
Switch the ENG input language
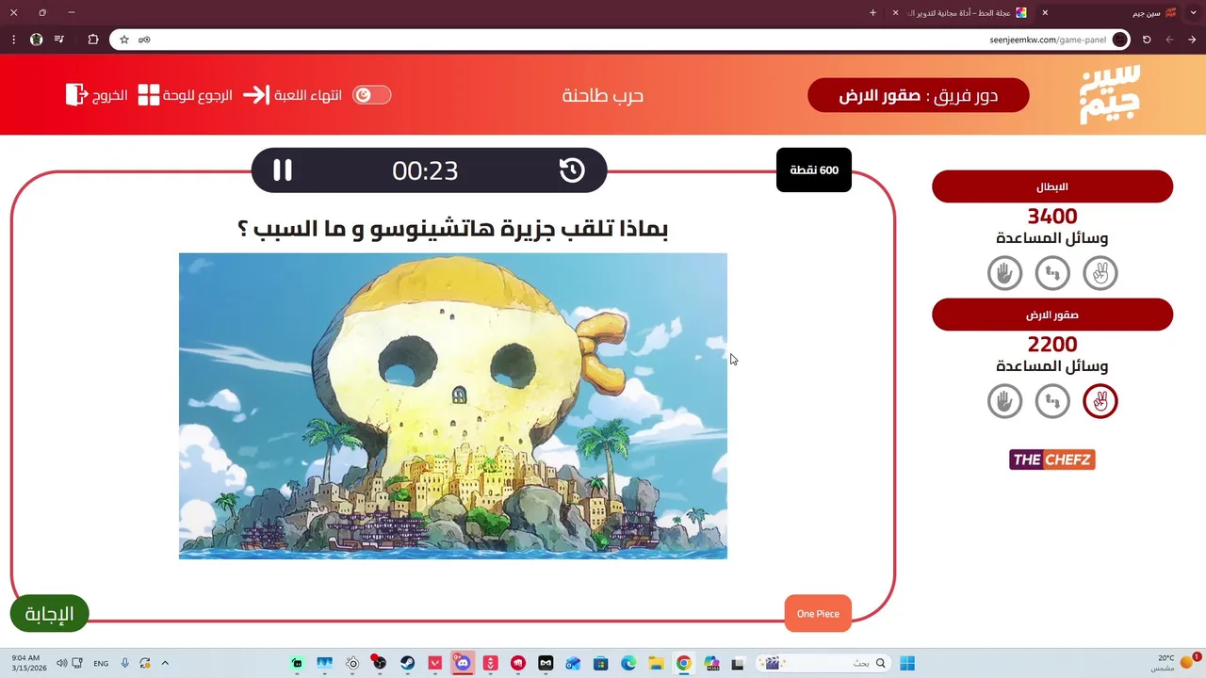pos(101,663)
